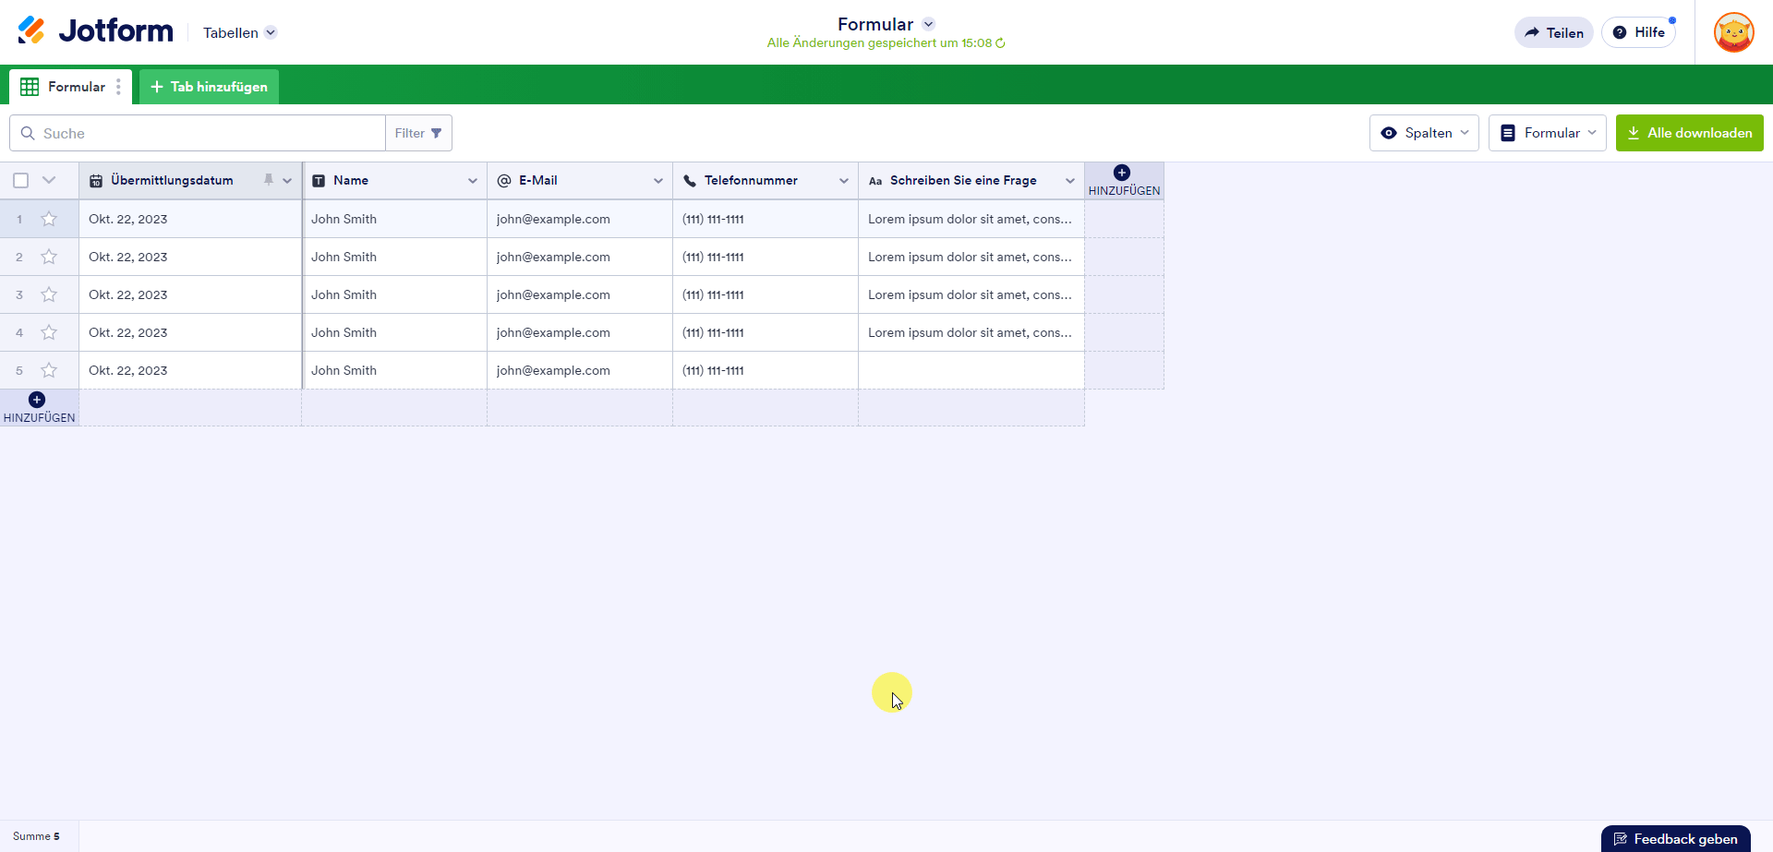Select the empty question cell in row 5
This screenshot has height=852, width=1773.
coord(971,370)
